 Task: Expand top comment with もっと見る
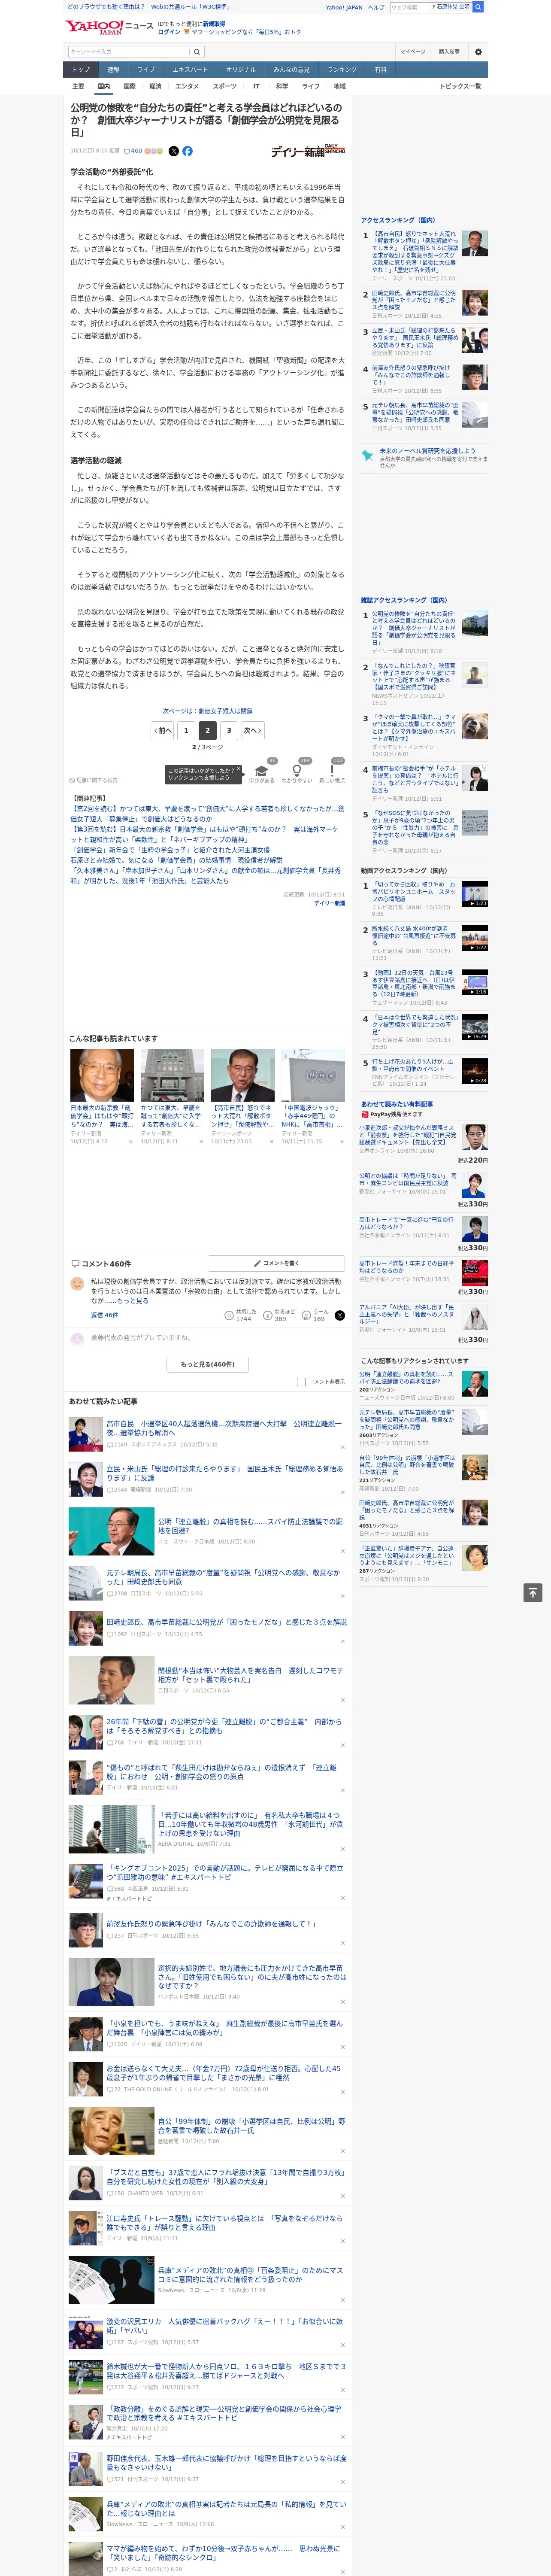coord(133,1301)
